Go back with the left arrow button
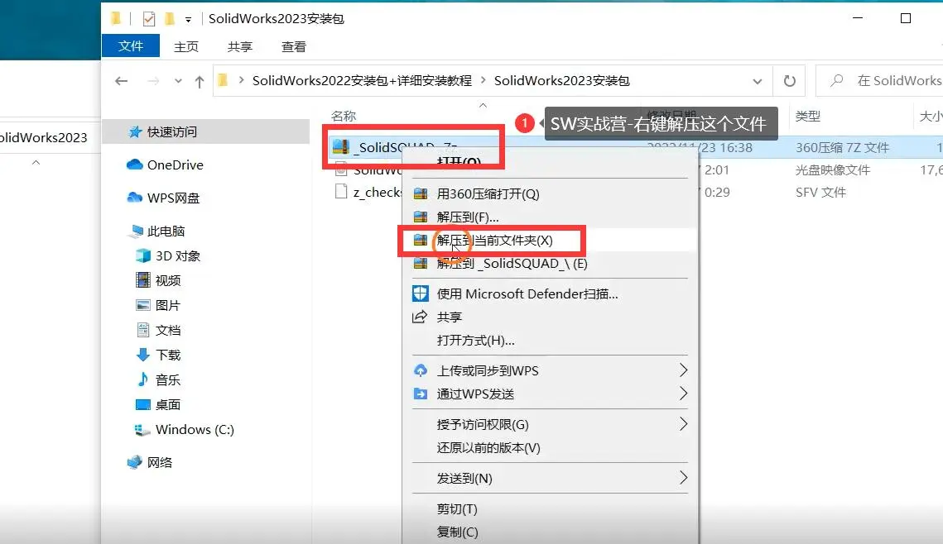Image resolution: width=943 pixels, height=544 pixels. coord(122,80)
